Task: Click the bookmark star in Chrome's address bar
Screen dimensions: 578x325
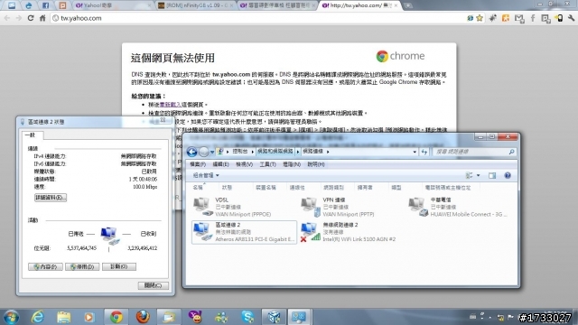Action: [x=480, y=18]
